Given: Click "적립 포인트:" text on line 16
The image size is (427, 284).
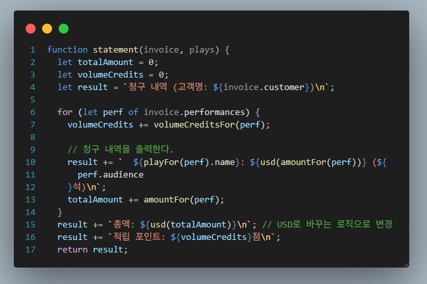Looking at the screenshot, I should click(x=139, y=237).
